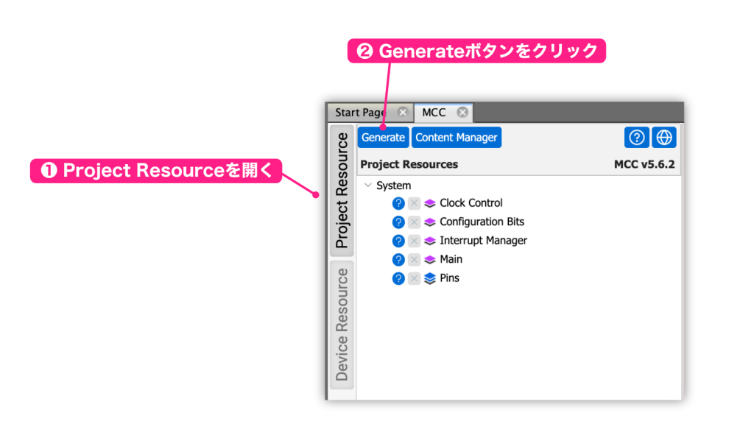Click the blue layers icon for Pins
This screenshot has width=754, height=424.
tap(430, 278)
